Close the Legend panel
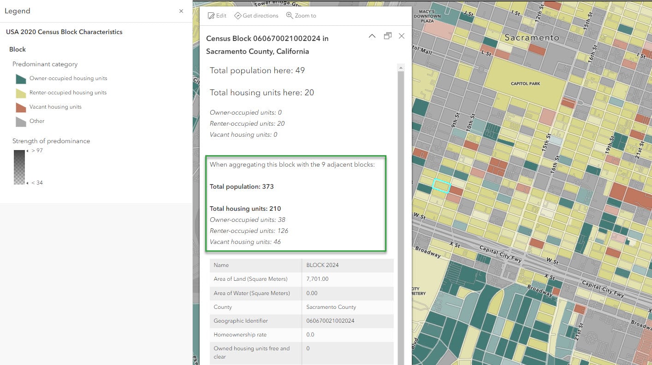This screenshot has width=652, height=365. [x=181, y=11]
